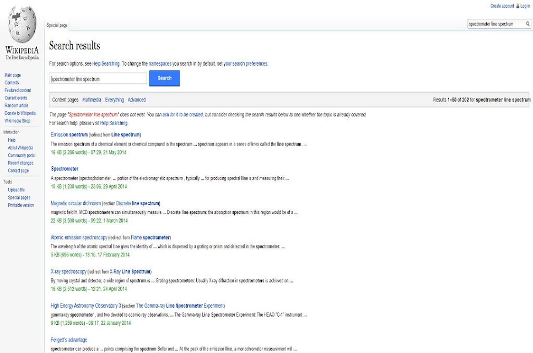533x353 pixels.
Task: Collapse the Tools sidebar section
Action: (x=8, y=182)
